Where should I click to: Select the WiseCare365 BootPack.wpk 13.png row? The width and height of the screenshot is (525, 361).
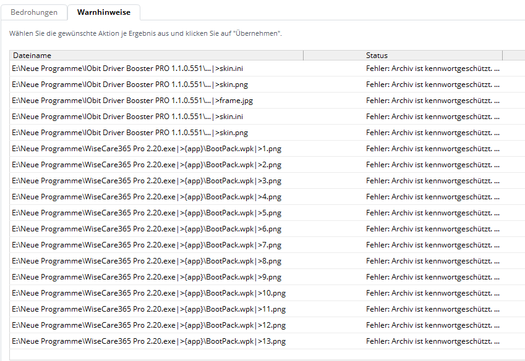(267, 341)
